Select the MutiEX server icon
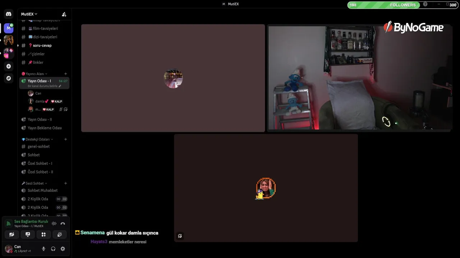Viewport: 460px width, 258px height. click(9, 28)
